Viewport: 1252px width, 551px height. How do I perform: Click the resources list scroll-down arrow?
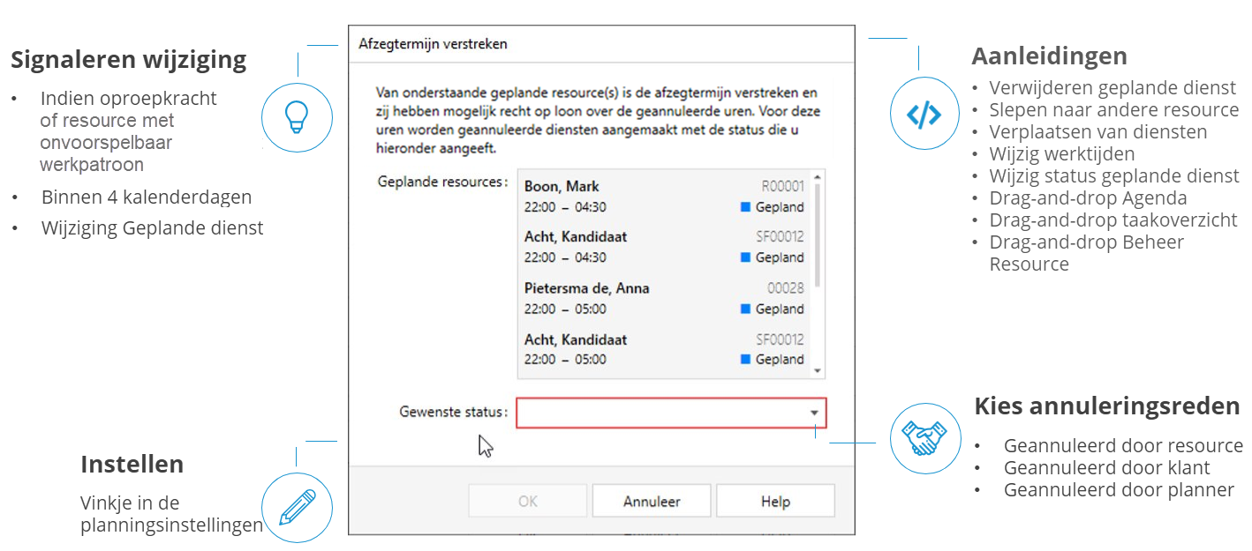point(818,371)
